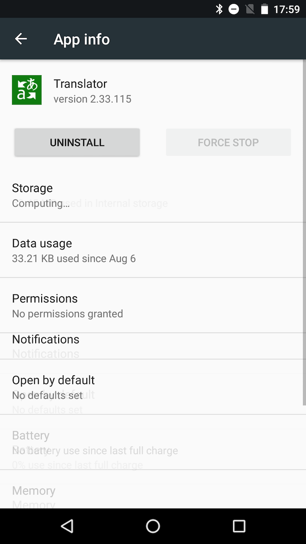The height and width of the screenshot is (544, 306).
Task: Open the Open by default settings
Action: 153,386
